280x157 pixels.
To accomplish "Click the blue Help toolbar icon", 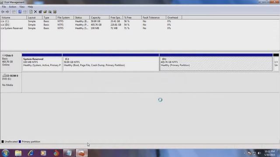I will tap(20, 12).
